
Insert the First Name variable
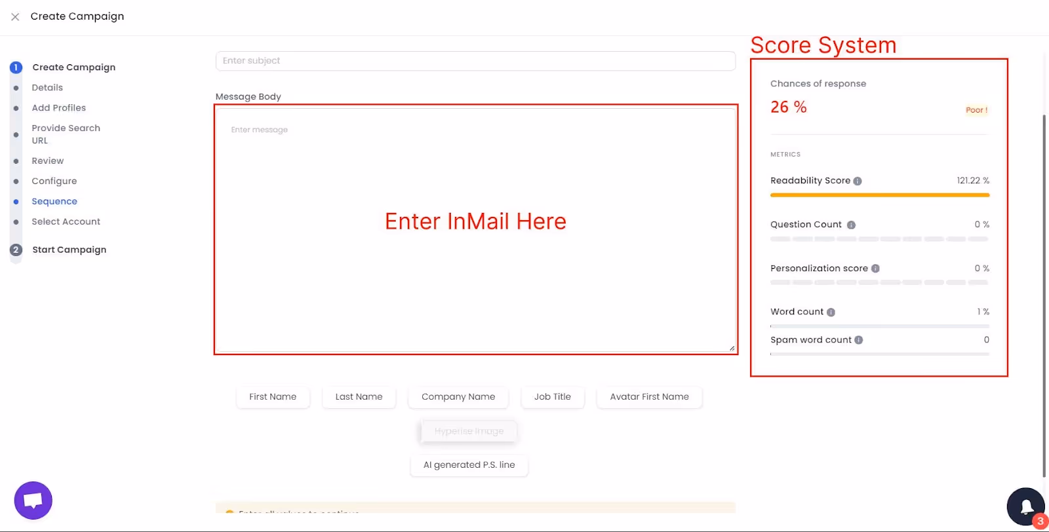coord(273,397)
